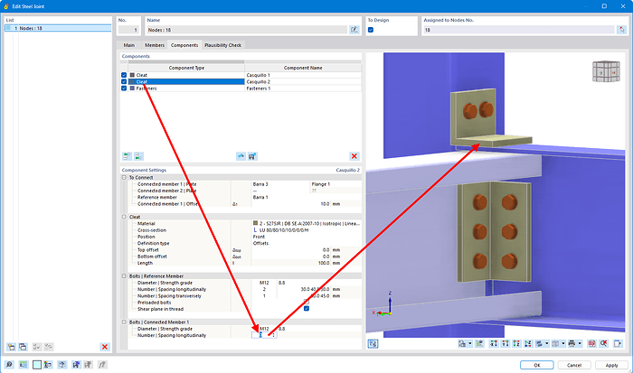Viewport: 633px width, 373px height.
Task: Toggle the Fasteners 1 component checkbox
Action: 124,88
